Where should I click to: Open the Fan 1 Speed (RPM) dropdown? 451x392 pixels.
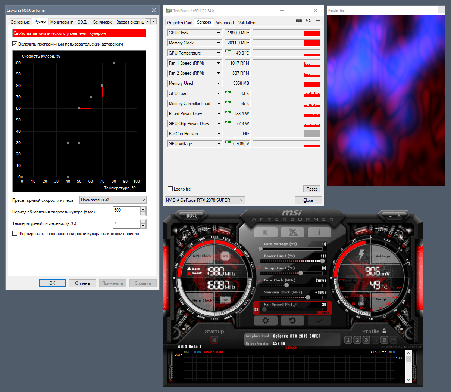coord(219,63)
